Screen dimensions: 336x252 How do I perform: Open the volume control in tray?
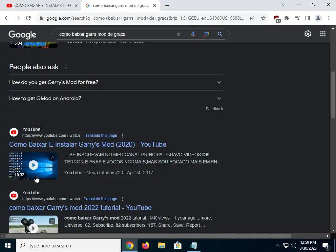click(294, 245)
